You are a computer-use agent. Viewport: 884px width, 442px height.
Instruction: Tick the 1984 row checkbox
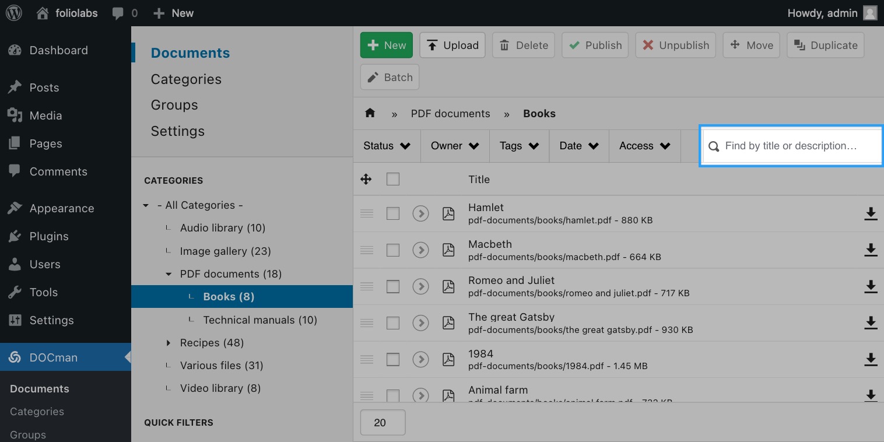(x=393, y=359)
